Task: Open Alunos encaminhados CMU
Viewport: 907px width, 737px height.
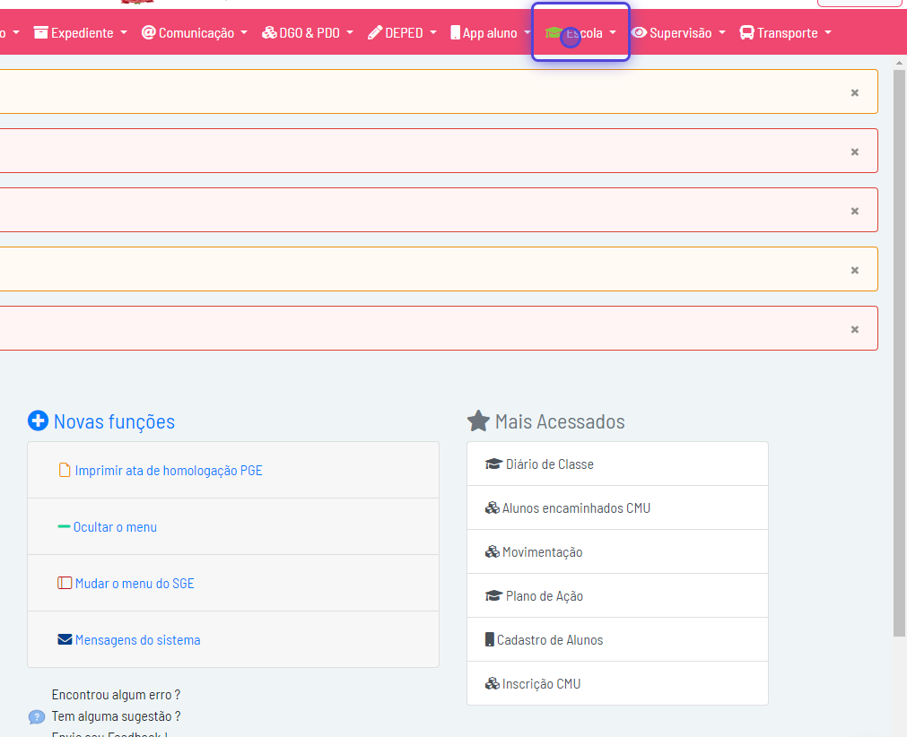Action: click(617, 507)
